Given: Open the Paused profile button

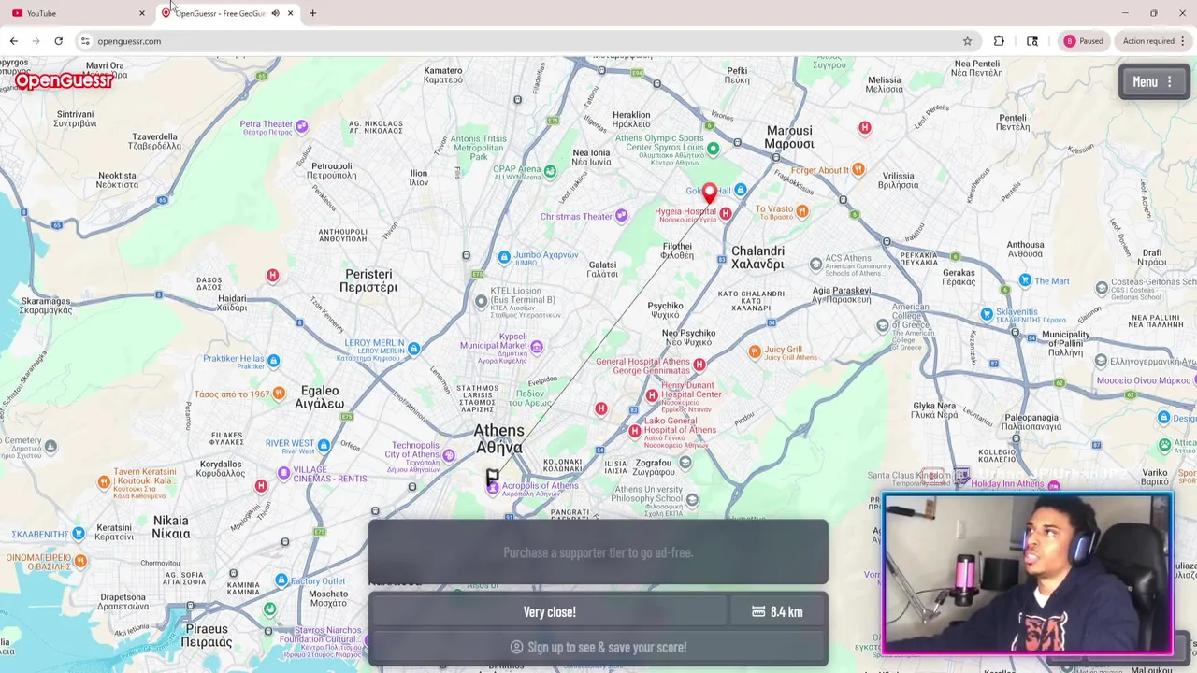Looking at the screenshot, I should (1084, 41).
